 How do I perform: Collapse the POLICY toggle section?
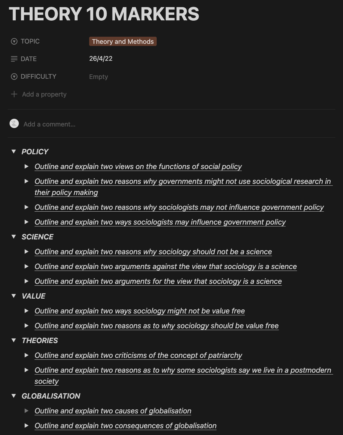pyautogui.click(x=14, y=151)
